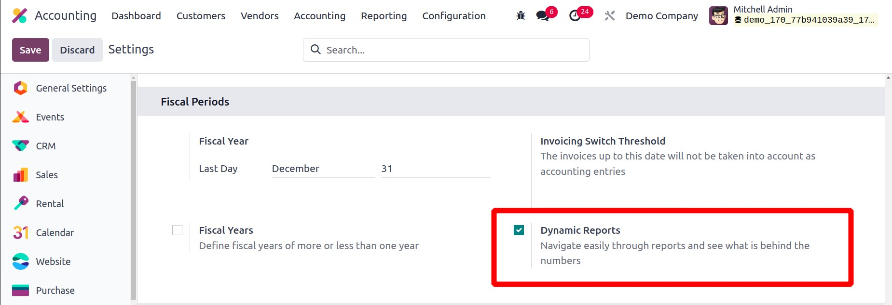This screenshot has height=305, width=892.
Task: Open the Reporting menu
Action: pyautogui.click(x=384, y=16)
